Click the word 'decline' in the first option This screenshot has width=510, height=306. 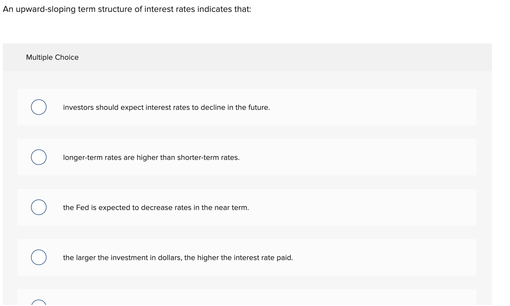[213, 107]
